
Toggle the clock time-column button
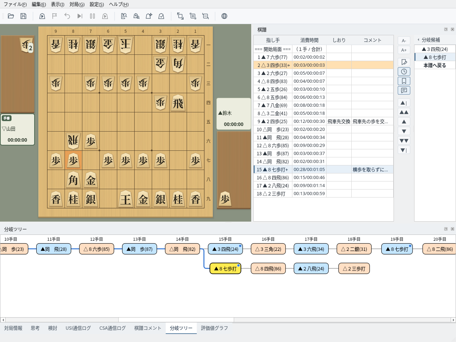404,72
